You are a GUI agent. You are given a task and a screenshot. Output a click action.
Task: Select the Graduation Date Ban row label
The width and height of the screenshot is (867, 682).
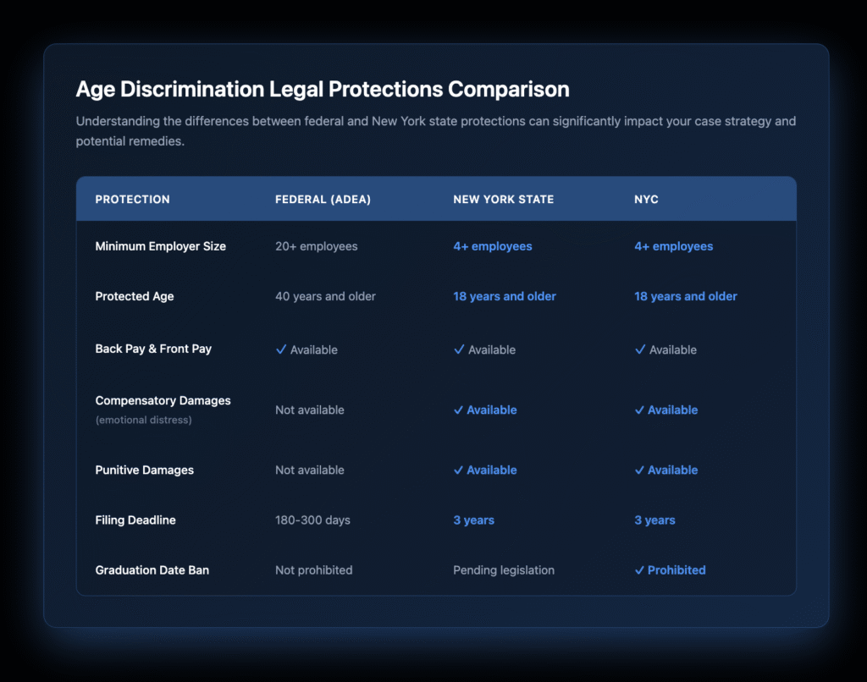(152, 570)
